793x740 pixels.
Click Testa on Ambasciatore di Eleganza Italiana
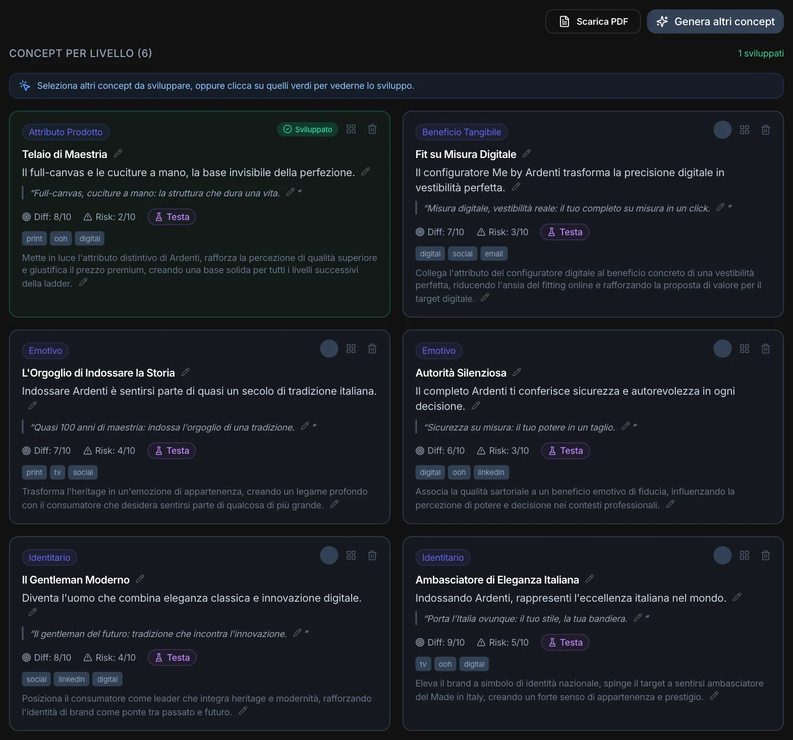pos(565,643)
